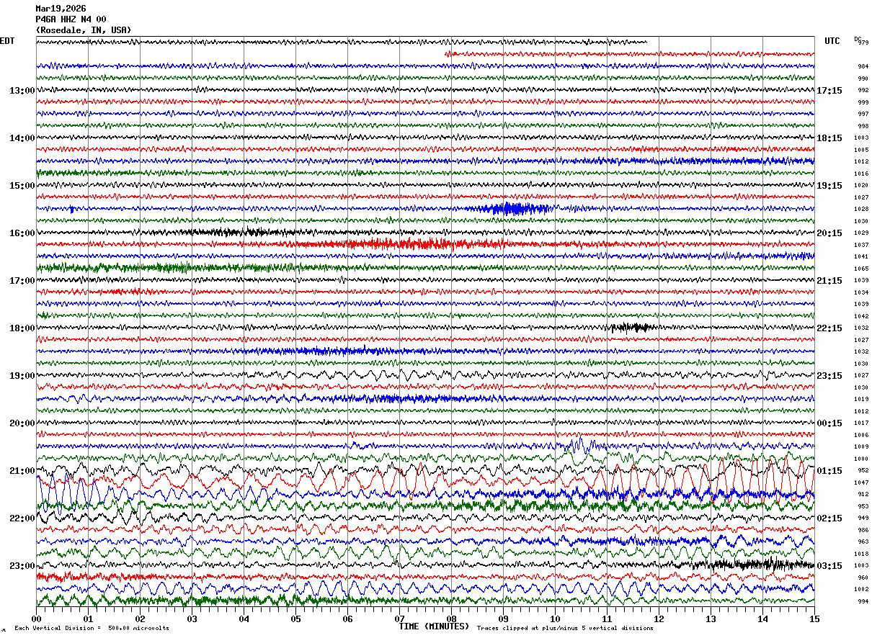Click the DC offset value '1042'
The width and height of the screenshot is (872, 638).
click(x=861, y=316)
